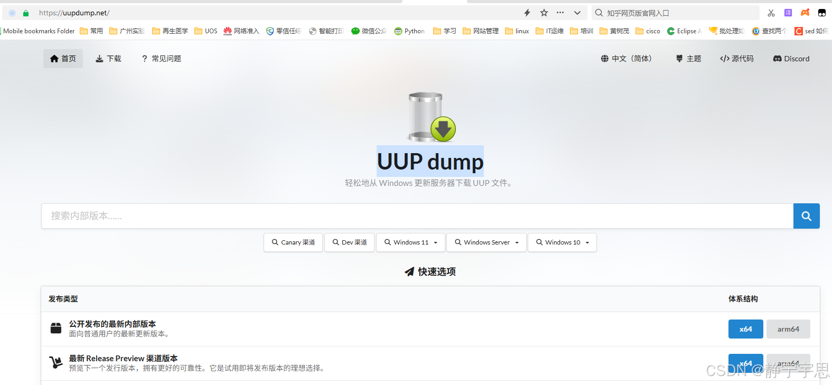Open the 下载 downloads nav item

108,59
